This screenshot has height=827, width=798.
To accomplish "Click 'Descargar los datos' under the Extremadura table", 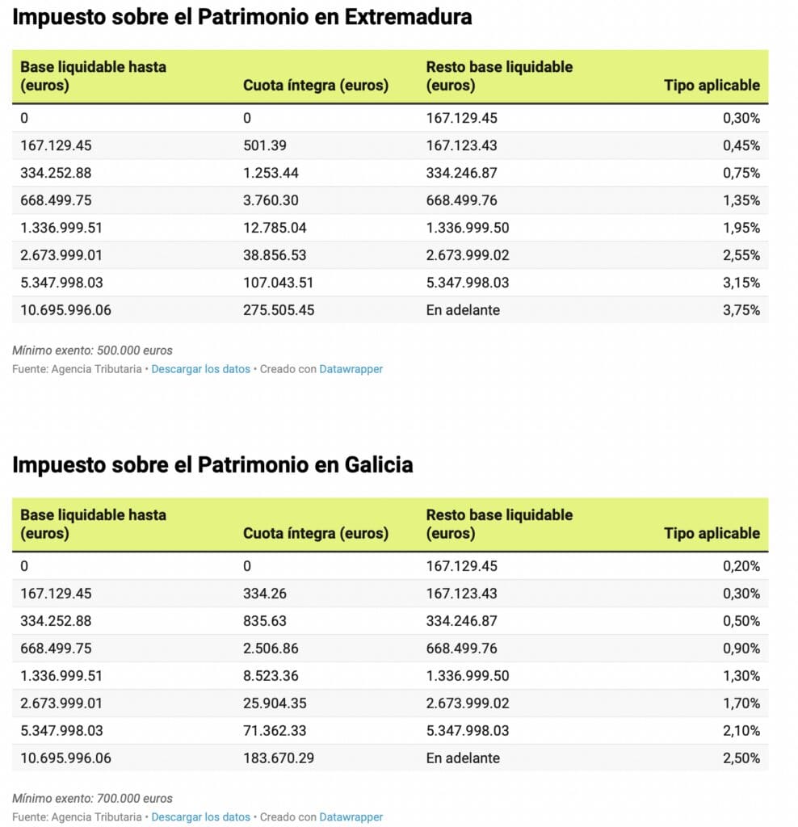I will pyautogui.click(x=200, y=369).
